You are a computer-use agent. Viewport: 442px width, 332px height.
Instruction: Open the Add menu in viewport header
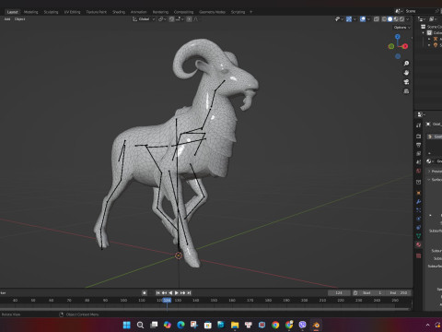7,19
